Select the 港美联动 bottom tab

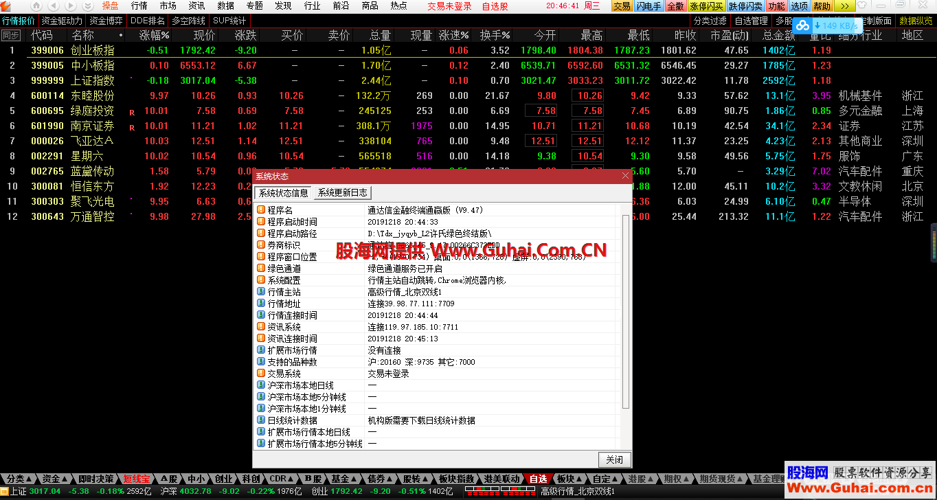click(x=501, y=479)
